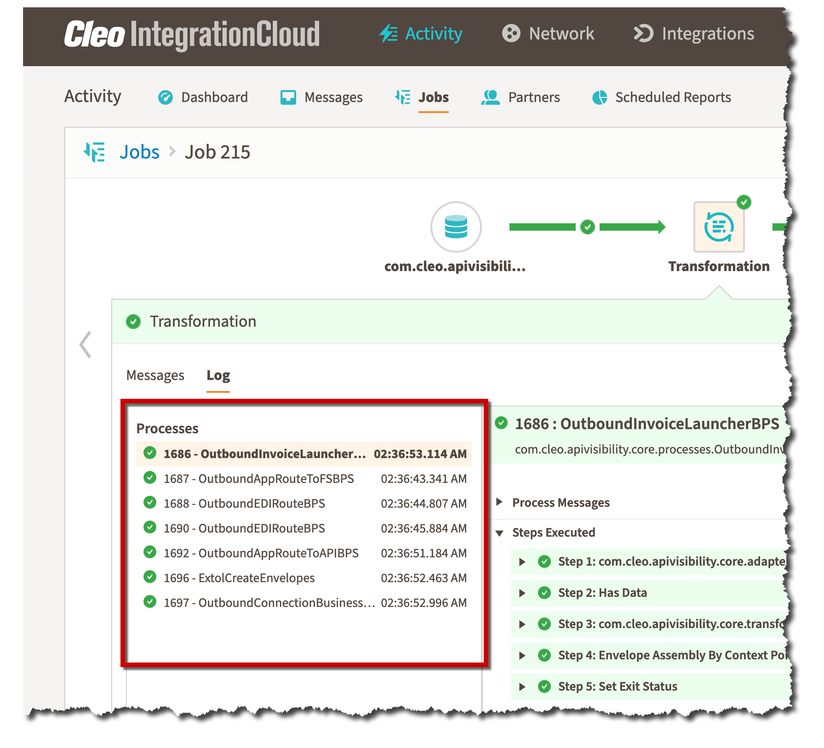Screen dimensions: 824x748
Task: Open the Network top menu
Action: pos(548,34)
